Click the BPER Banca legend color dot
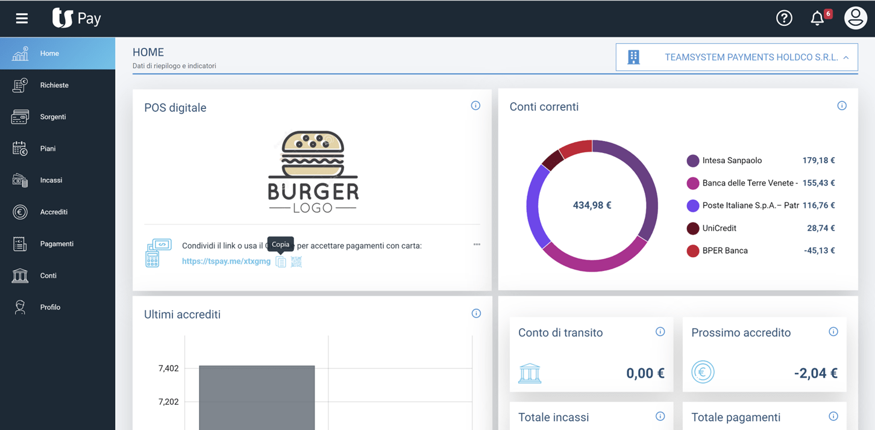875x430 pixels. (x=693, y=251)
